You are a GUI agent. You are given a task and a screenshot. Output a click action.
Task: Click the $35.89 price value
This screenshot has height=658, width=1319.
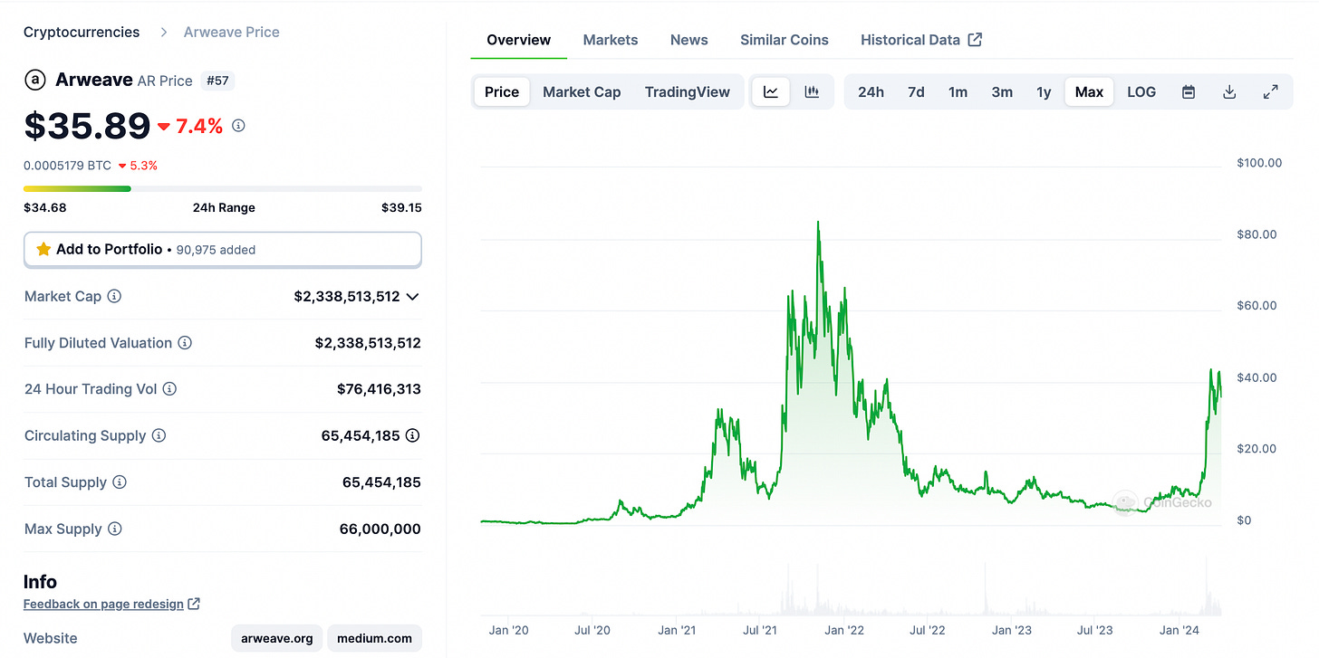87,126
